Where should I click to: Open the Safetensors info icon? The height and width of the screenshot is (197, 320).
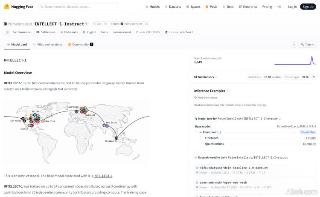(x=216, y=77)
